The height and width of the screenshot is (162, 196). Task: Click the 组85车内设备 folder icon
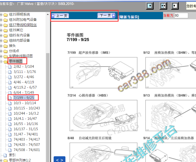[5, 36]
